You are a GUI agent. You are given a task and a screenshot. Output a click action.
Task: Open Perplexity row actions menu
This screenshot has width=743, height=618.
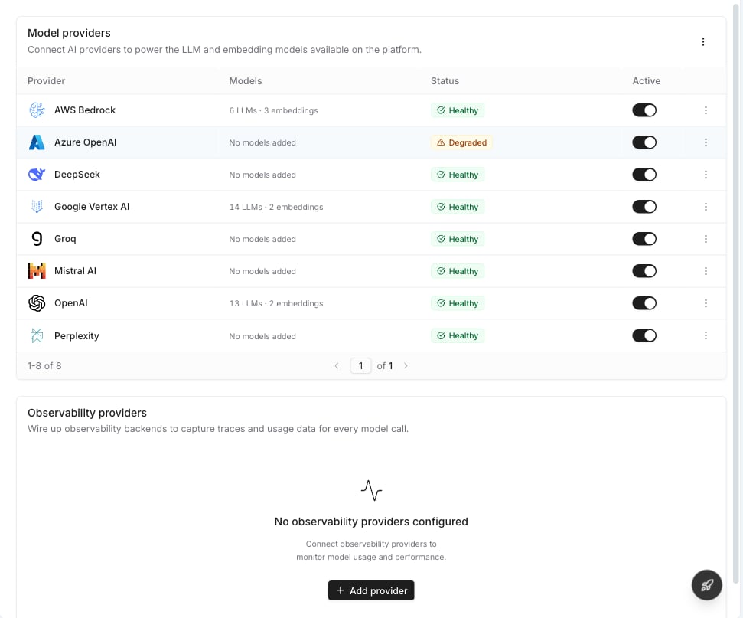[x=706, y=335]
